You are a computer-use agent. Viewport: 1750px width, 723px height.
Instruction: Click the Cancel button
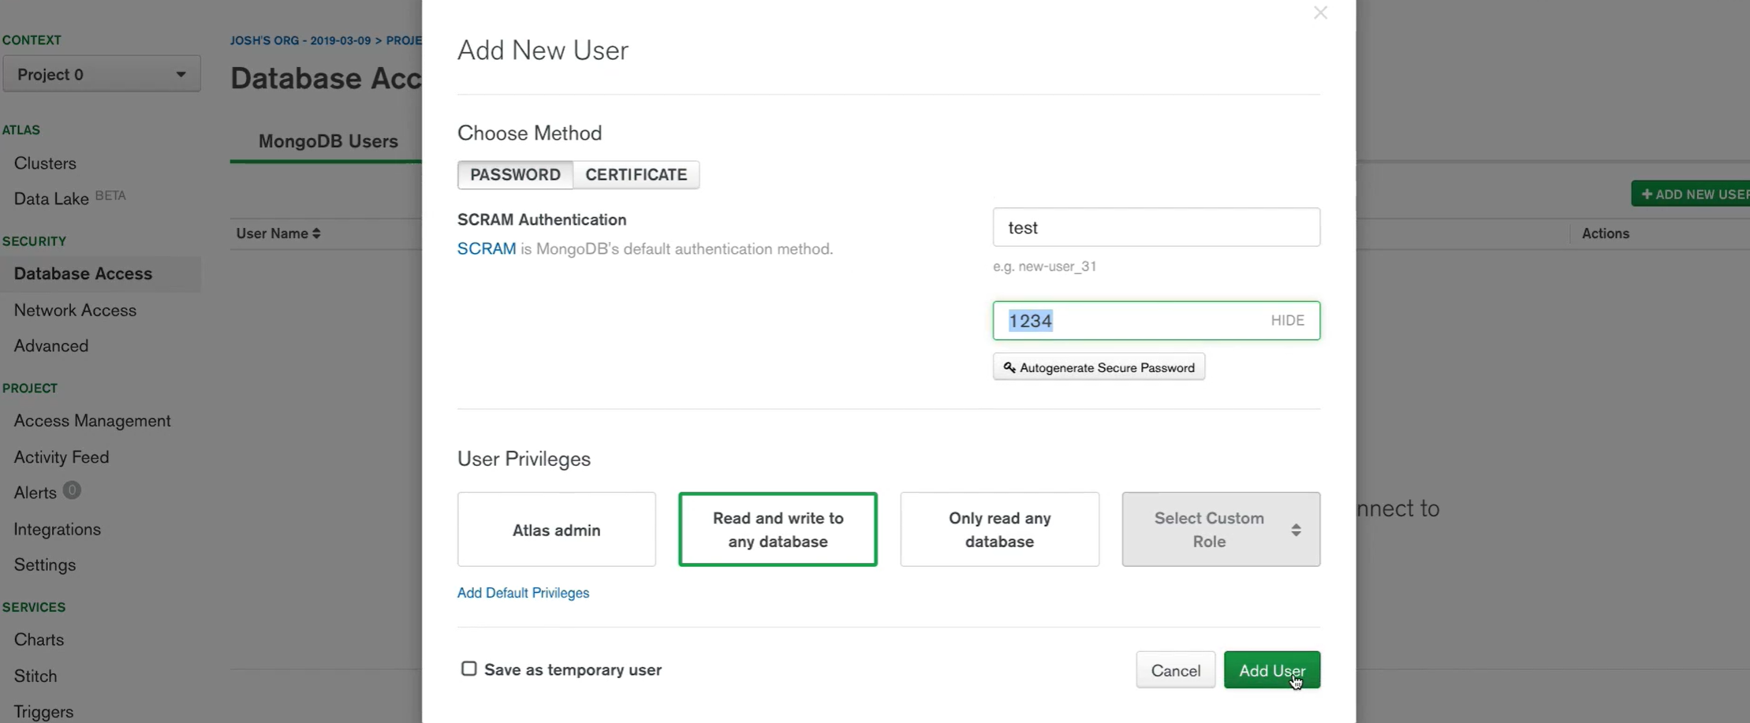coord(1175,670)
